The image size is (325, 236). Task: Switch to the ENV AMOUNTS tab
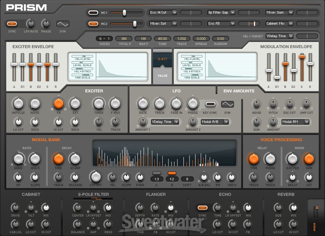point(239,91)
